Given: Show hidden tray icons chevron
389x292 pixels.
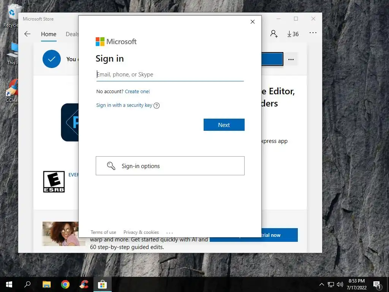Looking at the screenshot, I should tap(321, 284).
